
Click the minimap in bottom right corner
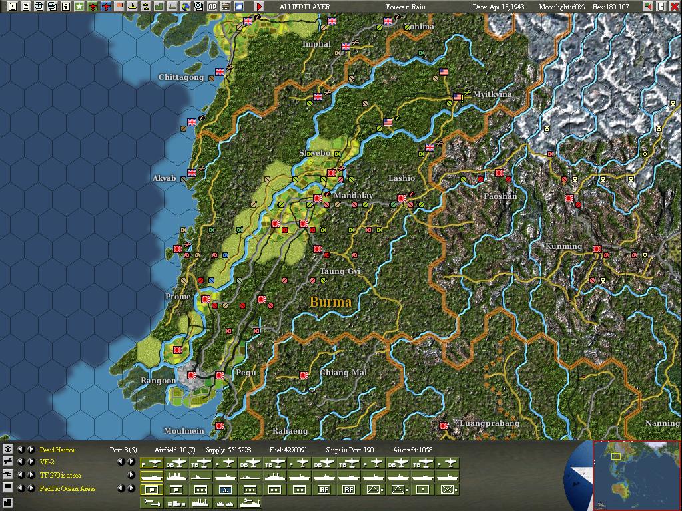pyautogui.click(x=637, y=475)
